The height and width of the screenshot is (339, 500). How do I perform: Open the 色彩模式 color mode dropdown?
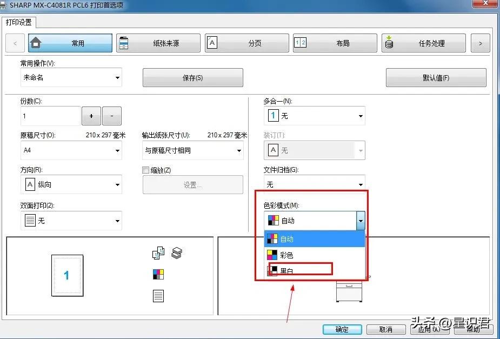[x=361, y=221]
